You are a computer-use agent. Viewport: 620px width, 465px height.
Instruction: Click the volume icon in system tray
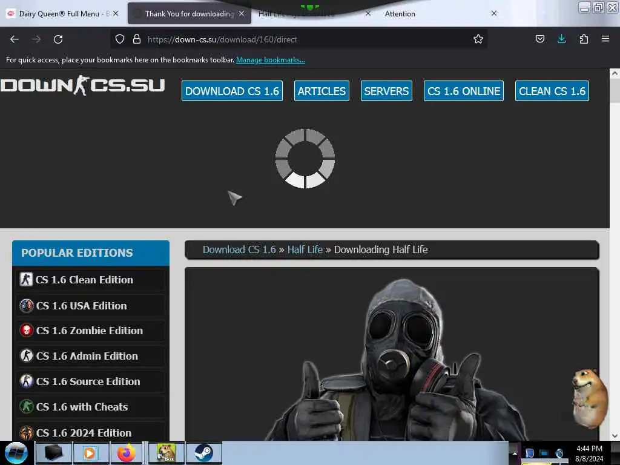click(x=559, y=453)
